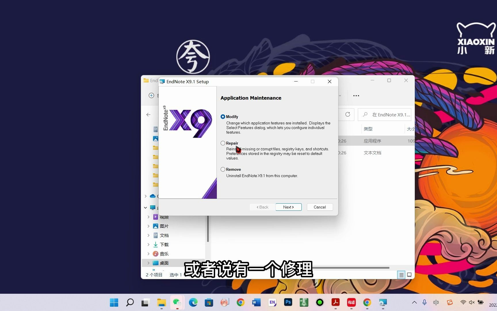The width and height of the screenshot is (497, 311).
Task: Cancel the EndNote X9.1 Setup
Action: [320, 207]
